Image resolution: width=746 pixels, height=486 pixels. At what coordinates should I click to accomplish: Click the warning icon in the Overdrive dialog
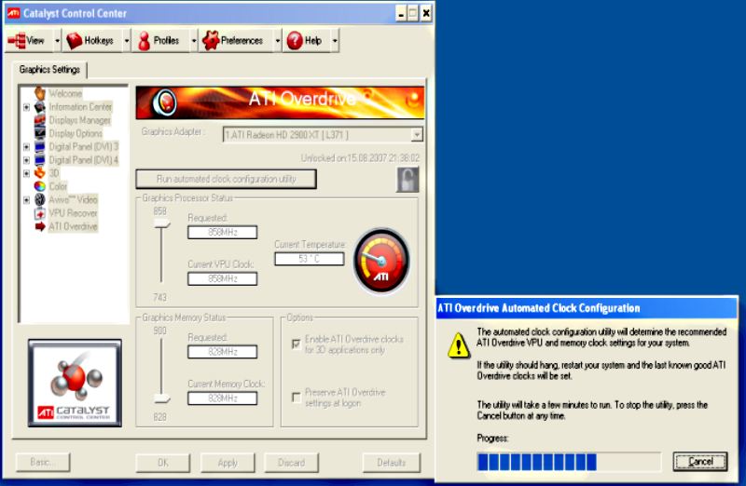[x=458, y=345]
